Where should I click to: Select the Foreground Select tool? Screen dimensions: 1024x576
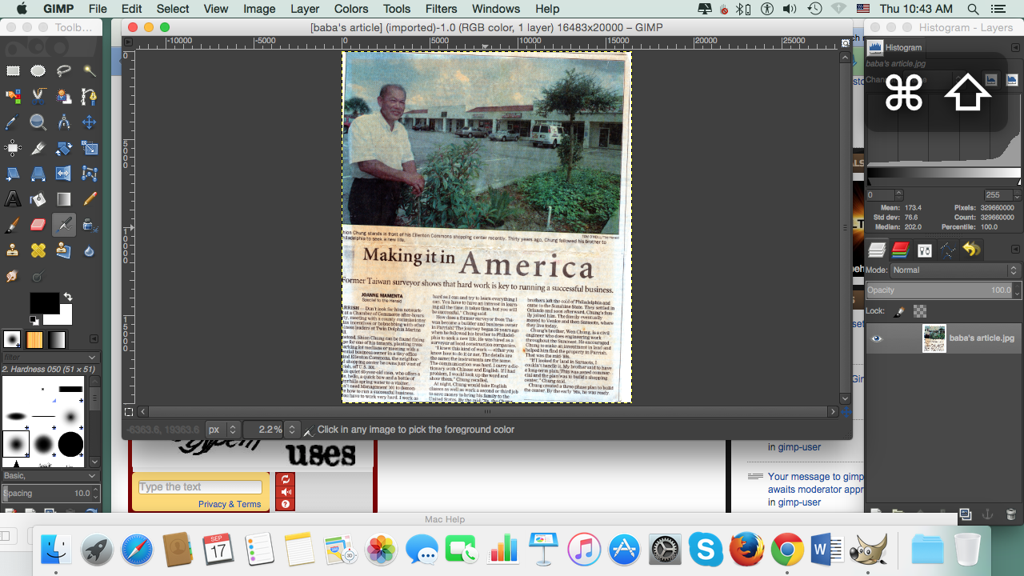pos(64,97)
